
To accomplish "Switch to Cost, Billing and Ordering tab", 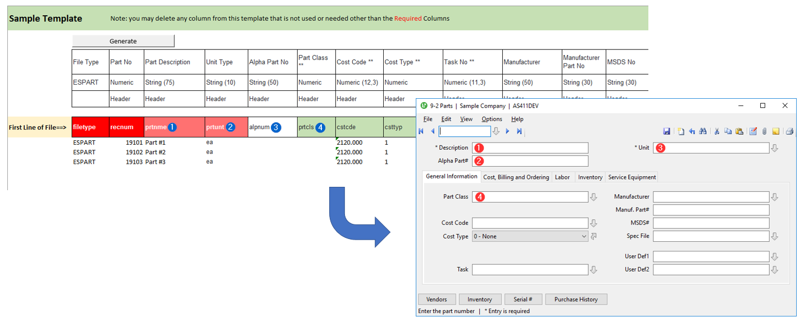I will 516,177.
